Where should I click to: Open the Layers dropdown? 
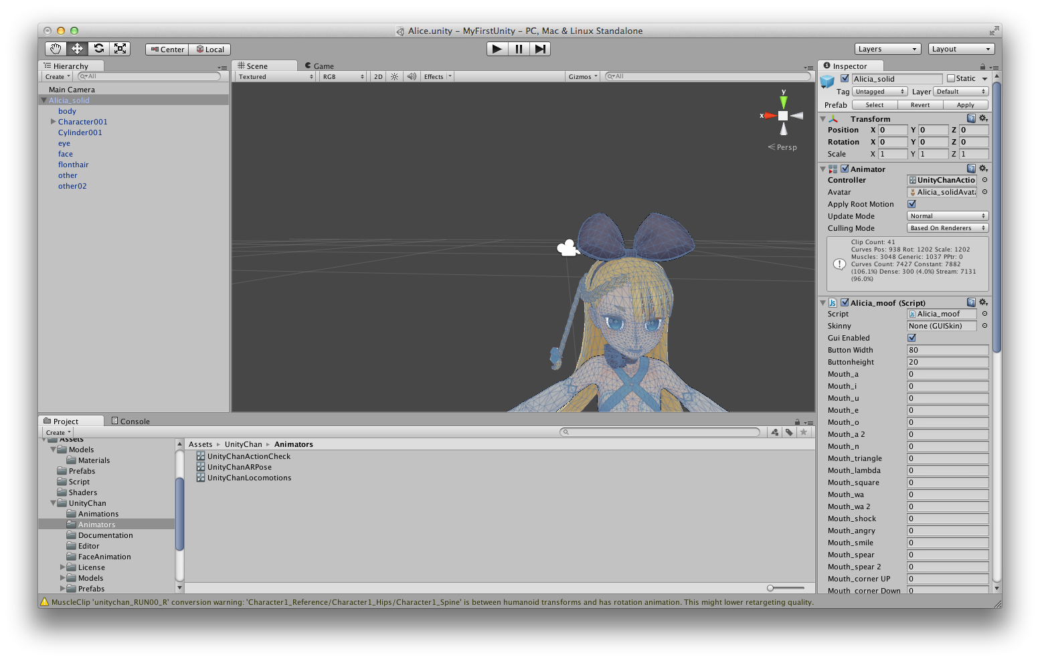pyautogui.click(x=888, y=49)
